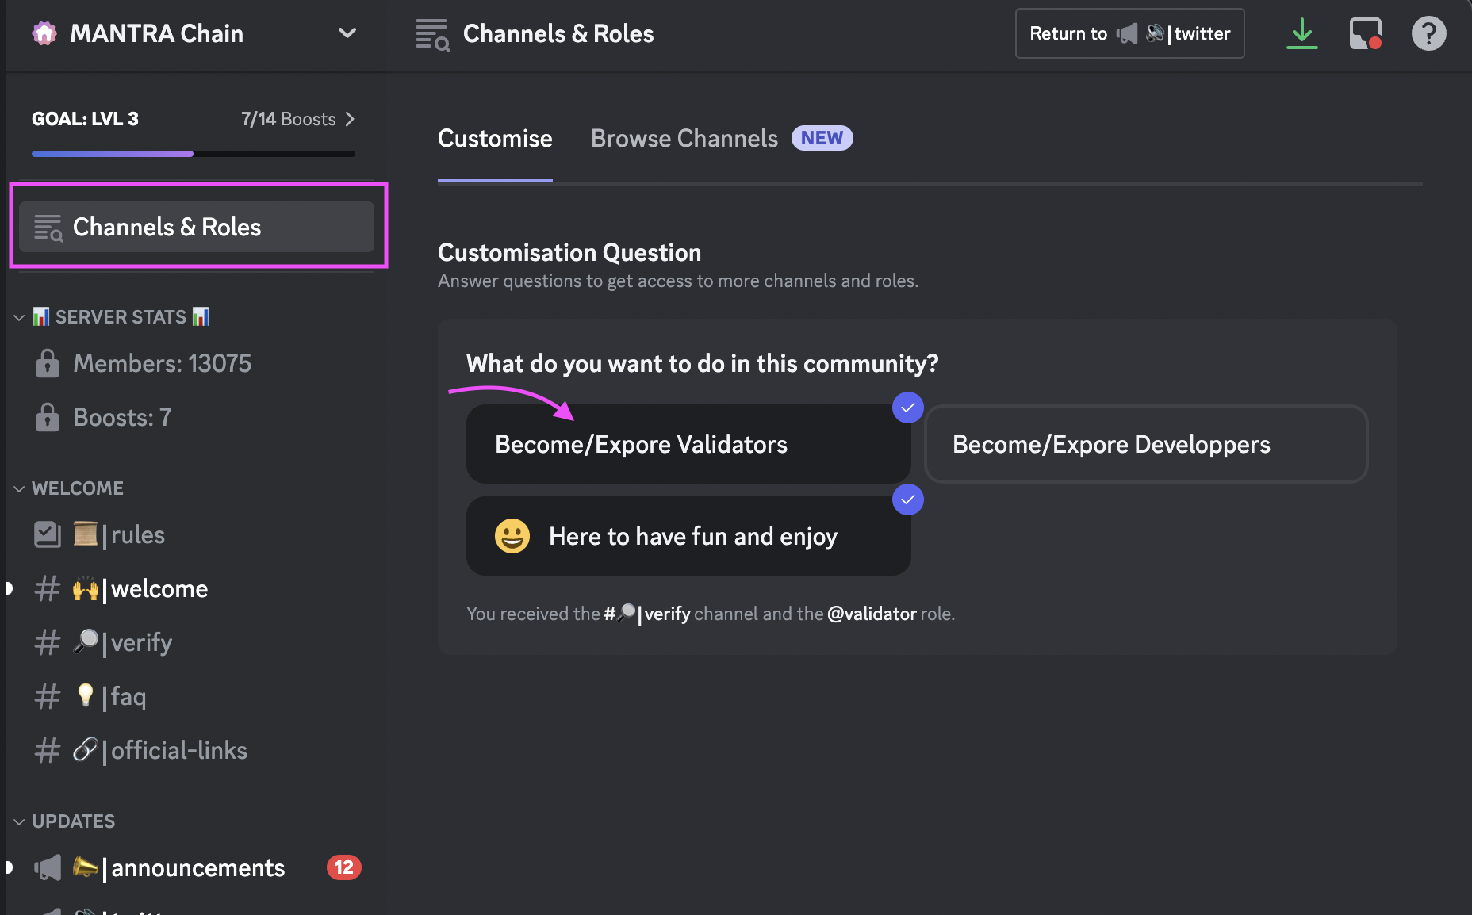This screenshot has height=915, width=1472.
Task: Select the Become/Expore Developpers option
Action: [1145, 444]
